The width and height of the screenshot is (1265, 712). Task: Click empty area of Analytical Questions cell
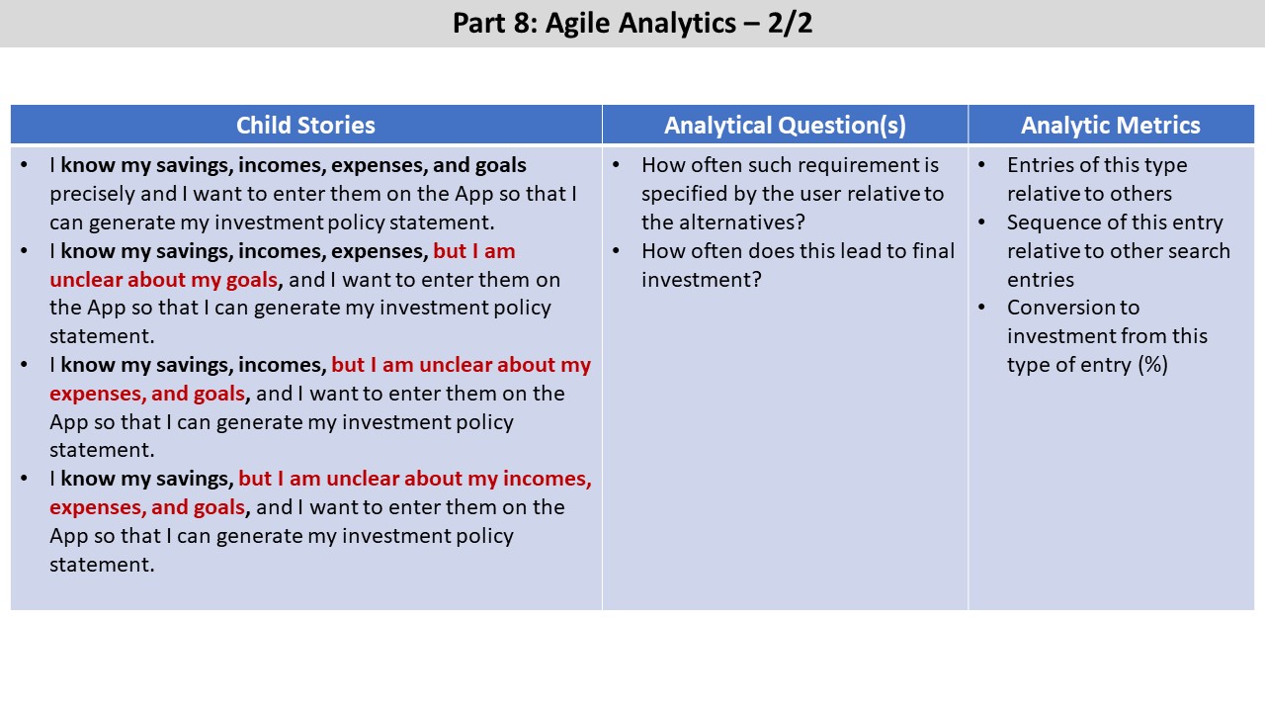click(785, 455)
